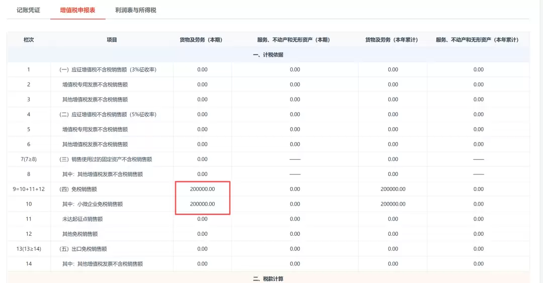The image size is (543, 283).
Task: Click the 免税销售额 200000.00 cell in 货物及劳务（本期）
Action: pyautogui.click(x=202, y=189)
